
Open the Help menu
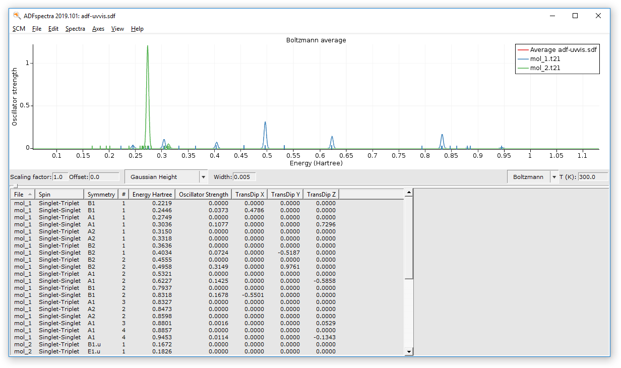(137, 29)
